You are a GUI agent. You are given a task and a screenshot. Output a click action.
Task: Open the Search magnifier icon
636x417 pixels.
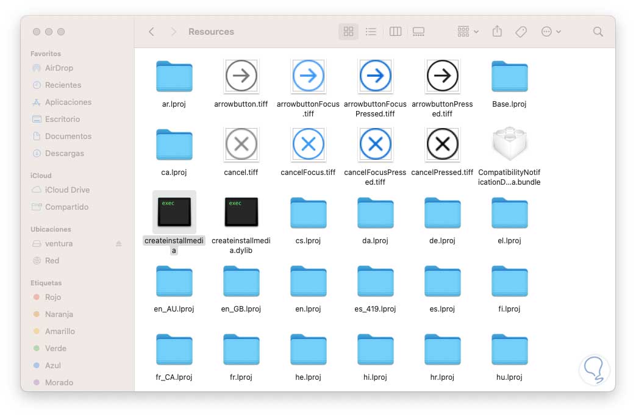tap(598, 32)
